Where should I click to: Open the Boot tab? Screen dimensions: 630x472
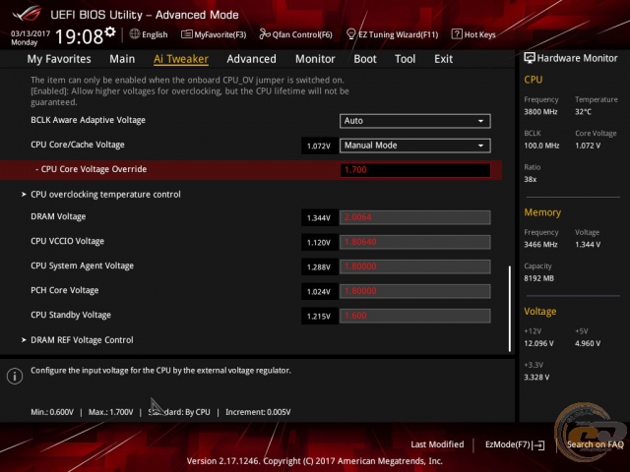click(x=365, y=59)
